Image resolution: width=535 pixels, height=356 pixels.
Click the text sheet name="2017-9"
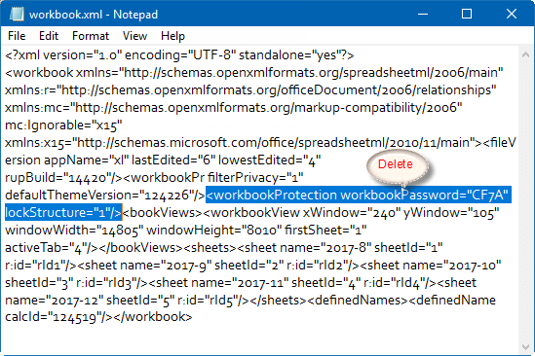pyautogui.click(x=148, y=265)
